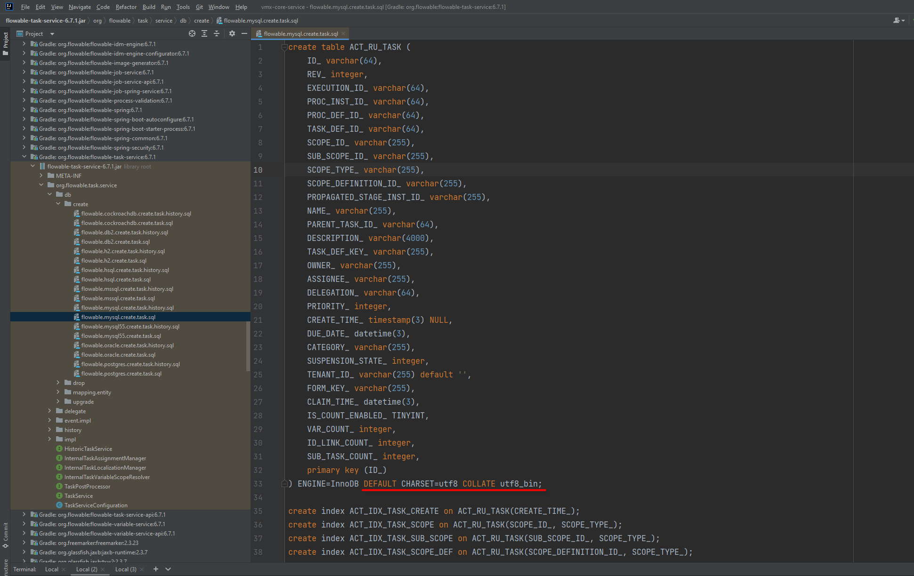The height and width of the screenshot is (576, 914).
Task: Open the Project panel settings gear
Action: [232, 33]
